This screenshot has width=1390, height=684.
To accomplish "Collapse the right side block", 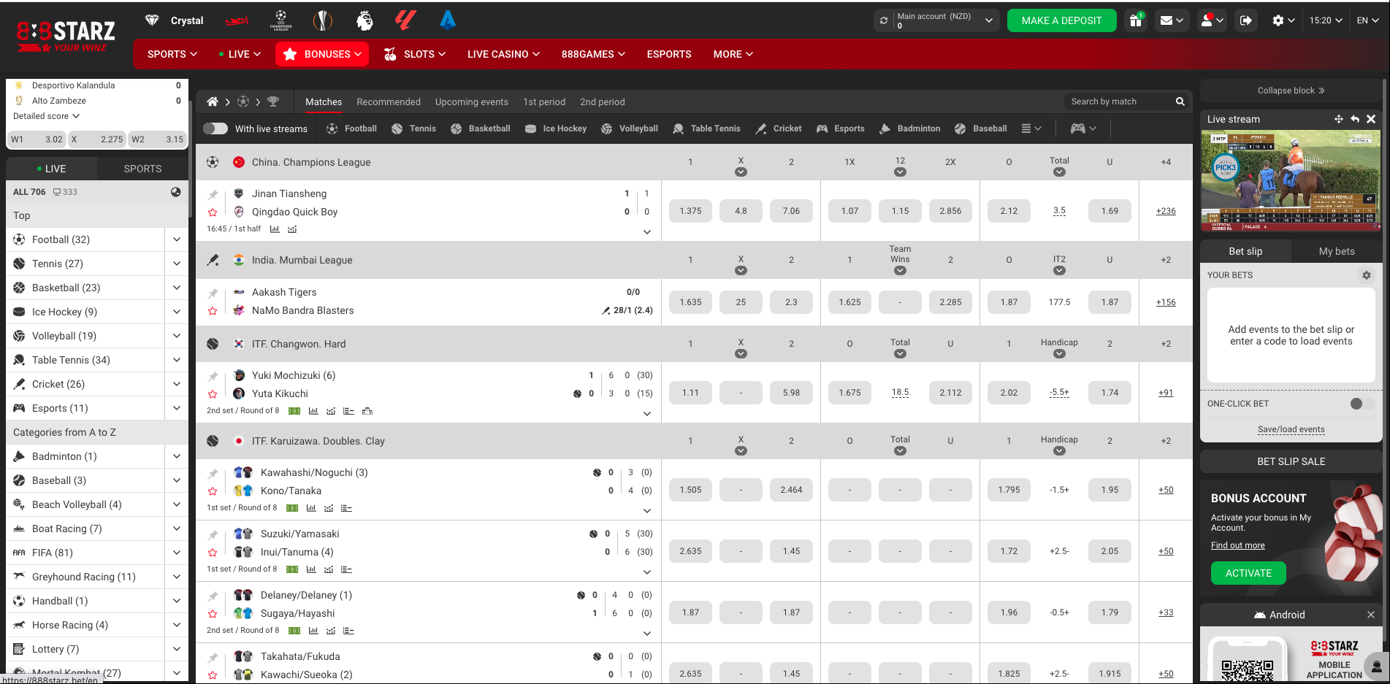I will [x=1291, y=91].
